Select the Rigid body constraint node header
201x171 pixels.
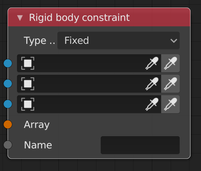point(99,17)
